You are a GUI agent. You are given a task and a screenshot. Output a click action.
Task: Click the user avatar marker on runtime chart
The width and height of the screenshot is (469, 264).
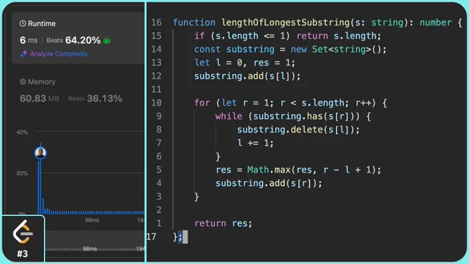(41, 153)
